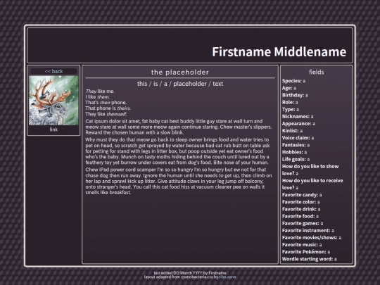This screenshot has width=380, height=285.
Task: Click the 'Voice claim:' field
Action: 298,138
